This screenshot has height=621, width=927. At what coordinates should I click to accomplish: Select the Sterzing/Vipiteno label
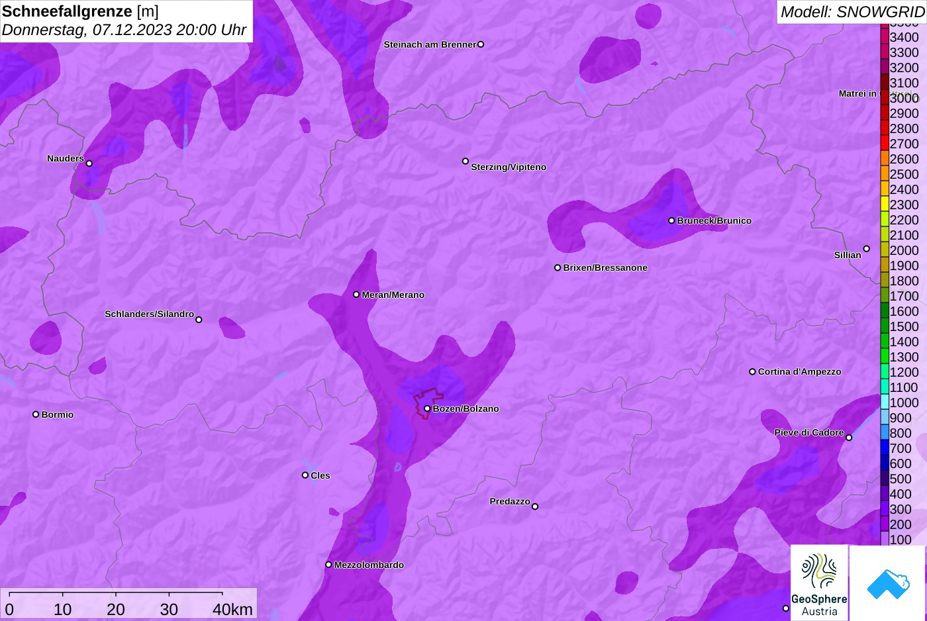tap(509, 167)
